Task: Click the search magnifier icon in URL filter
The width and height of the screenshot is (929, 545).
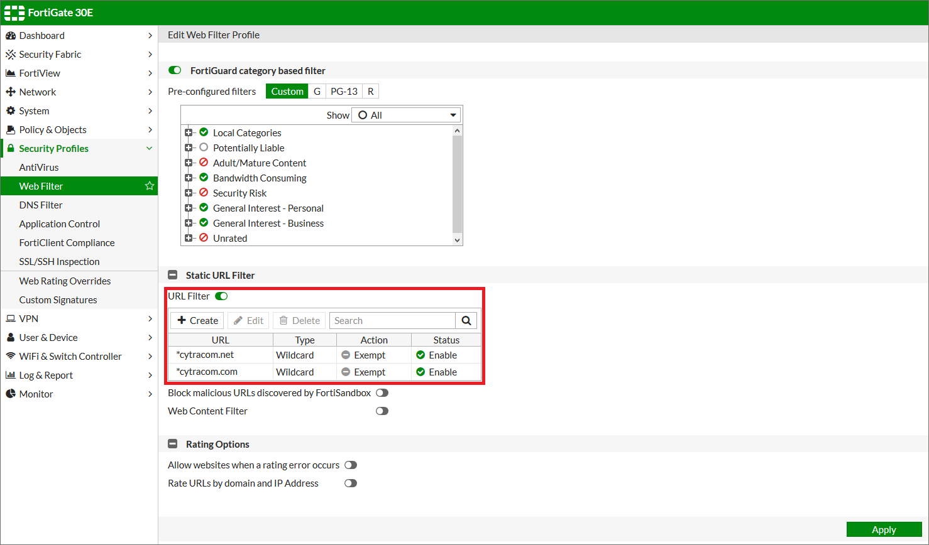Action: 466,321
